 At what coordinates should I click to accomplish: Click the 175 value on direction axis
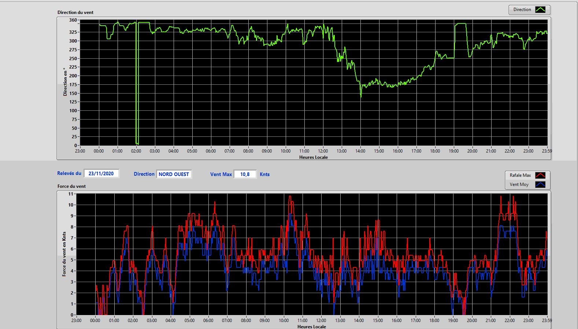[x=73, y=84]
